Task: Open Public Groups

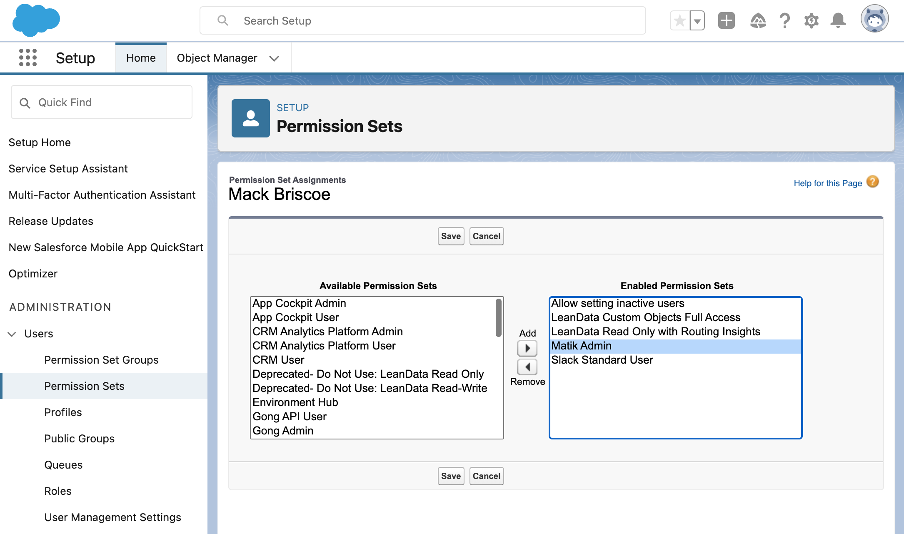Action: [x=79, y=439]
